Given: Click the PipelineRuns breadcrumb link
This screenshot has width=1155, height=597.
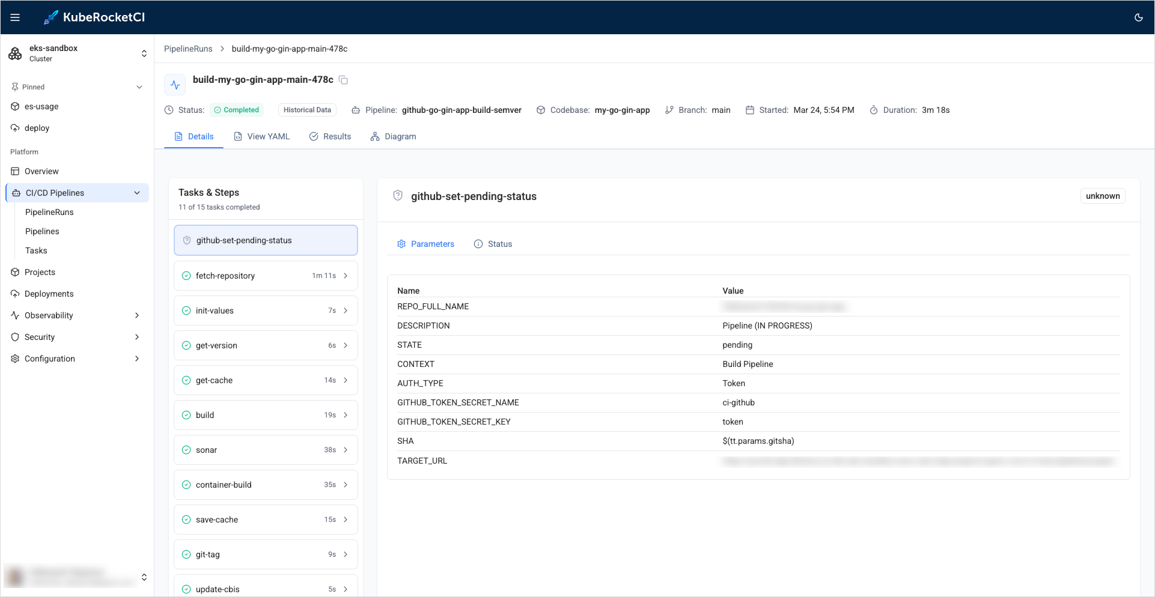Looking at the screenshot, I should click(188, 49).
